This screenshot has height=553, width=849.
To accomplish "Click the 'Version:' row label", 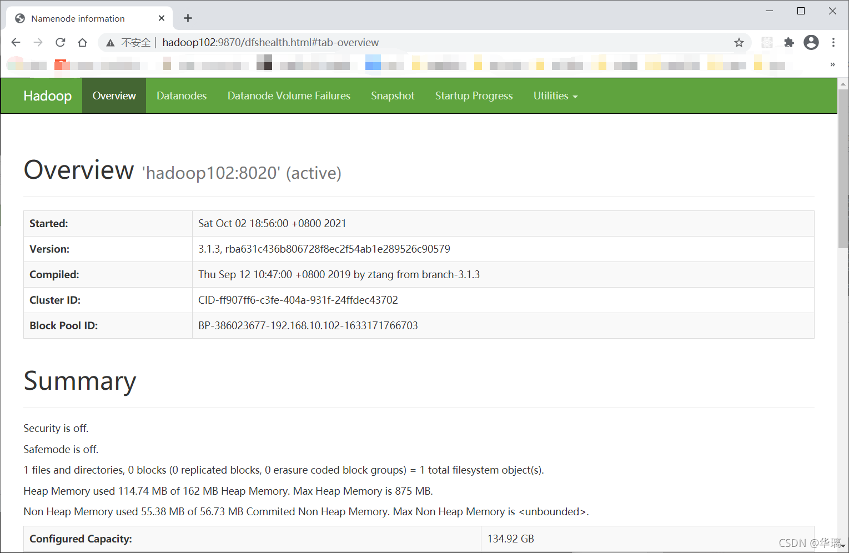I will pos(49,249).
